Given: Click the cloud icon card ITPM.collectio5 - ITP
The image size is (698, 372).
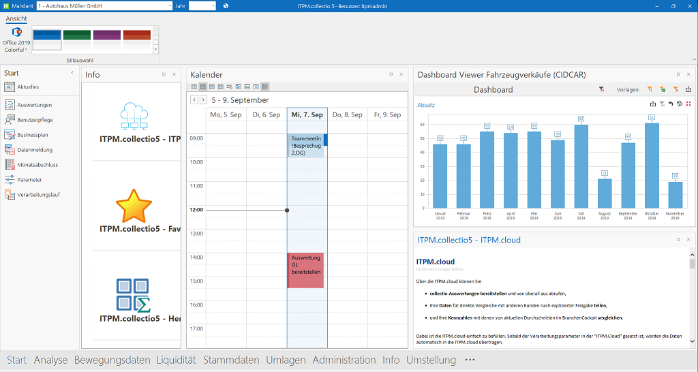Looking at the screenshot, I should point(136,124).
